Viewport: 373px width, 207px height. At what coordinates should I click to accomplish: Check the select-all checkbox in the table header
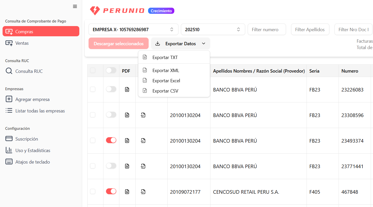click(93, 71)
